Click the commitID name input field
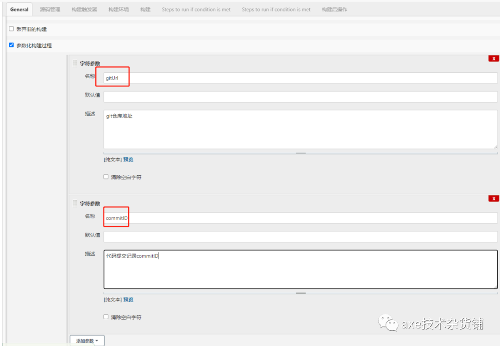 pyautogui.click(x=300, y=218)
